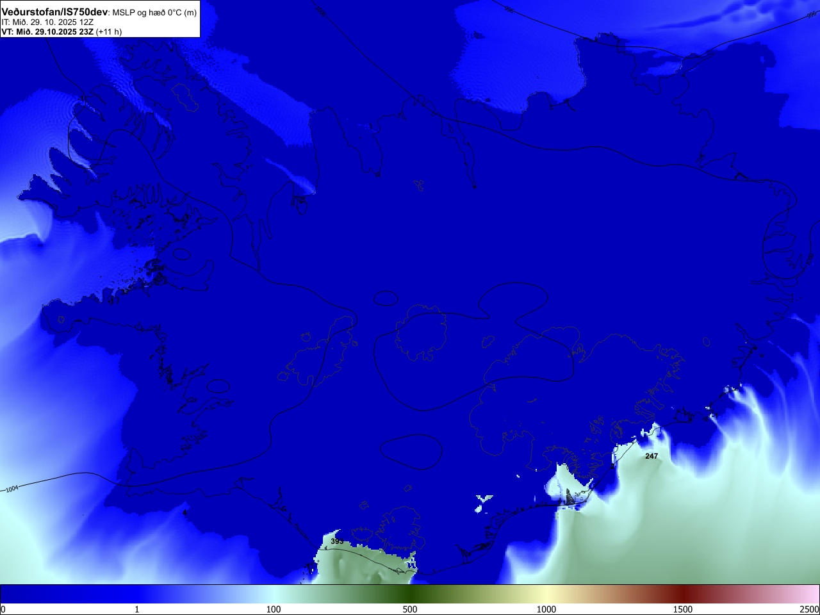Screen dimensions: 820x615
Task: Click the colorbar label 1500
Action: 683,609
